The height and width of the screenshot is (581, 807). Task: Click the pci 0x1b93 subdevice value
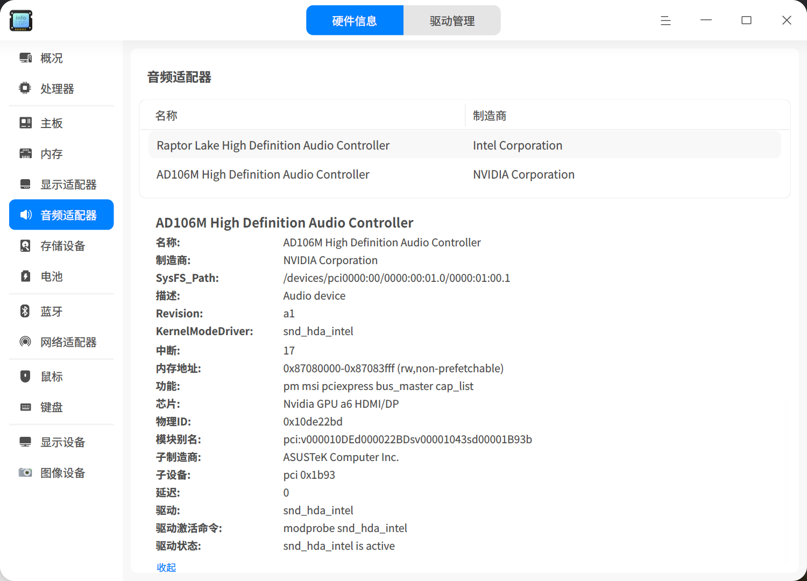click(309, 475)
